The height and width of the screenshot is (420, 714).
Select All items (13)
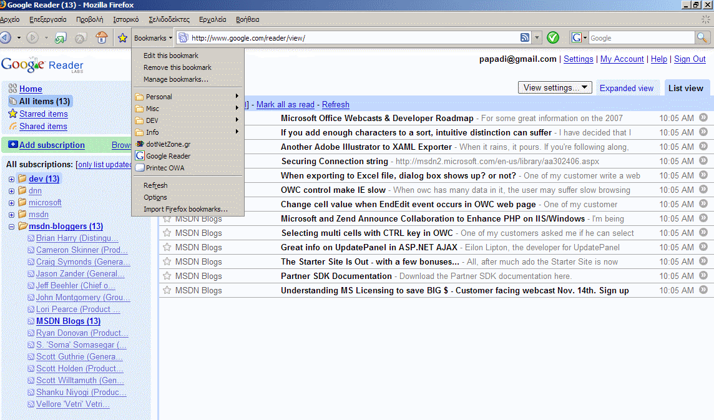pyautogui.click(x=45, y=101)
